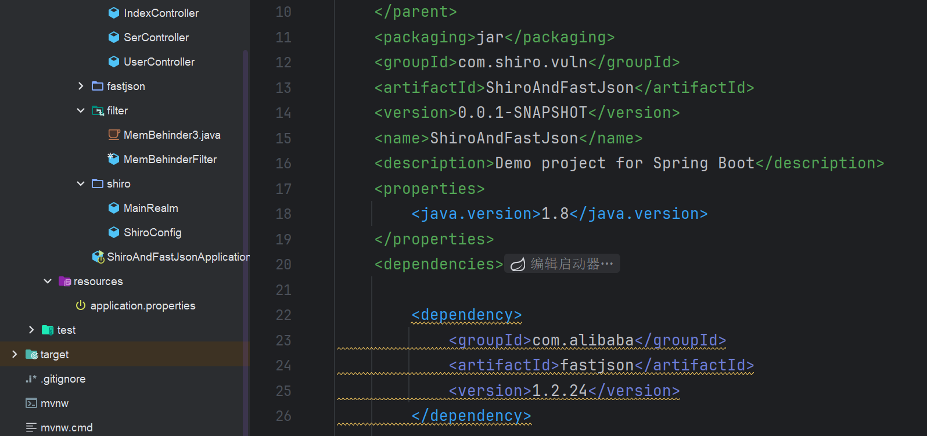This screenshot has width=927, height=436.
Task: Click the resources folder icon
Action: point(64,282)
